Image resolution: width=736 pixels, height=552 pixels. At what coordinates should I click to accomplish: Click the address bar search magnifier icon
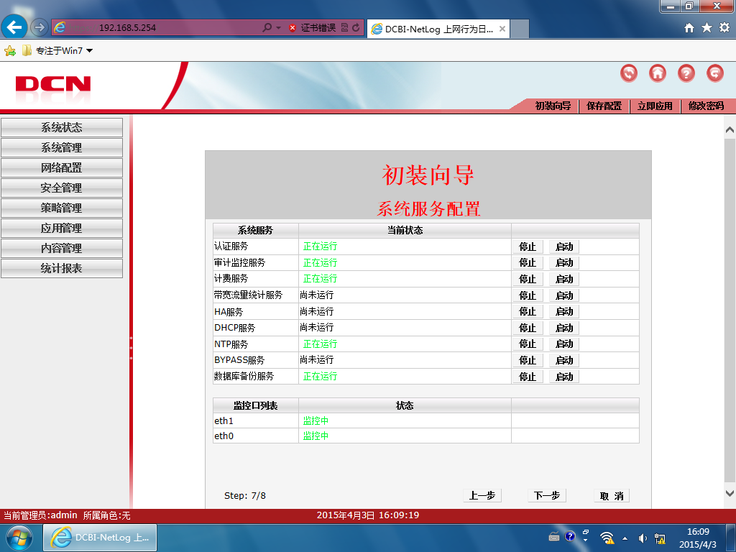(267, 28)
